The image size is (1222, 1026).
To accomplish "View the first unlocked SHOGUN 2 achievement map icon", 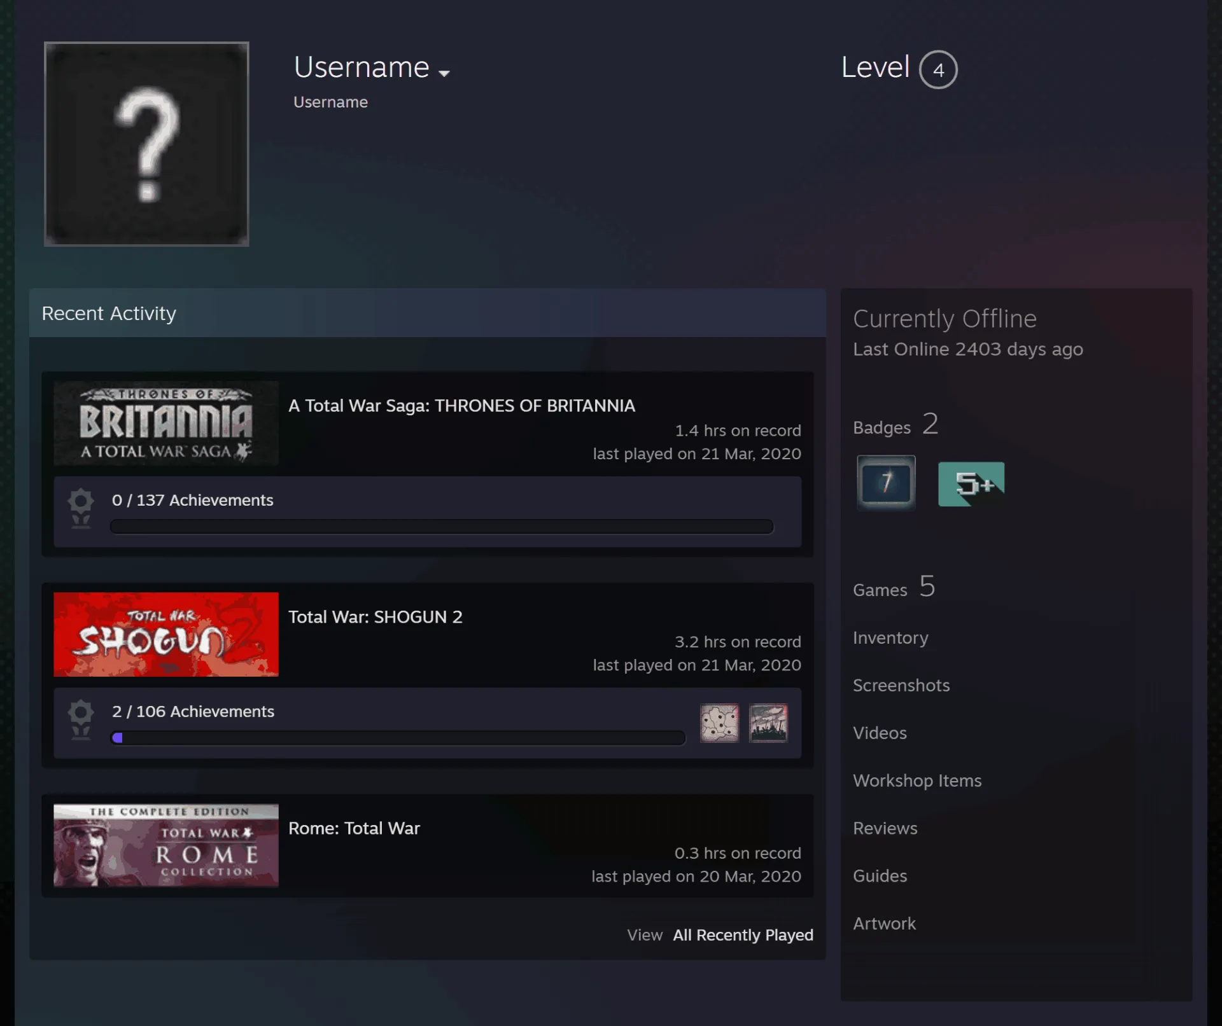I will click(719, 723).
